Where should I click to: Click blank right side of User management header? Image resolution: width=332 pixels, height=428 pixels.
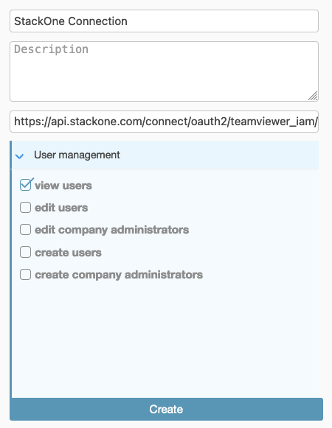coord(219,155)
